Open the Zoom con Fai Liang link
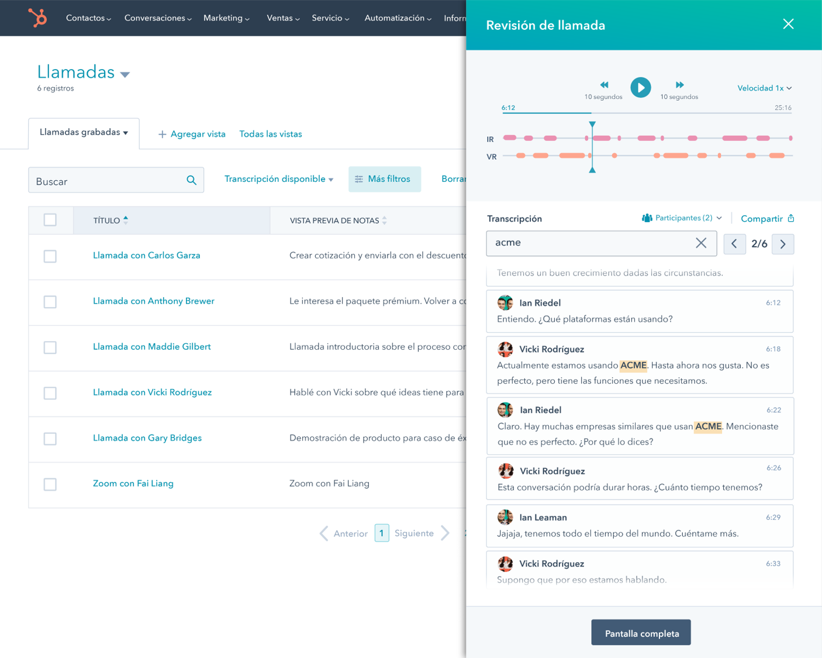The width and height of the screenshot is (822, 658). point(133,484)
